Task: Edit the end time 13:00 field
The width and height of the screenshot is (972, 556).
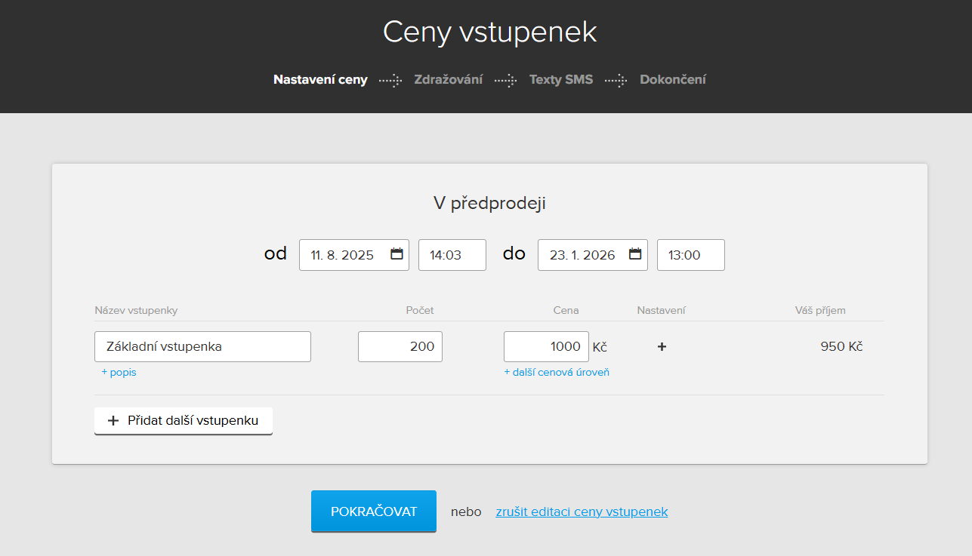Action: [x=690, y=255]
